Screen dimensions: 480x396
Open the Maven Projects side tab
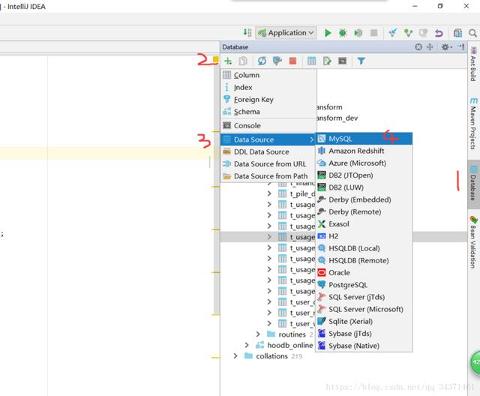point(473,127)
